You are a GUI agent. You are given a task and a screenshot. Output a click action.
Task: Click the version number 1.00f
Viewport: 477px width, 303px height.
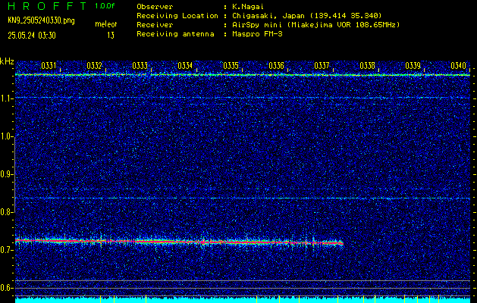tap(105, 6)
